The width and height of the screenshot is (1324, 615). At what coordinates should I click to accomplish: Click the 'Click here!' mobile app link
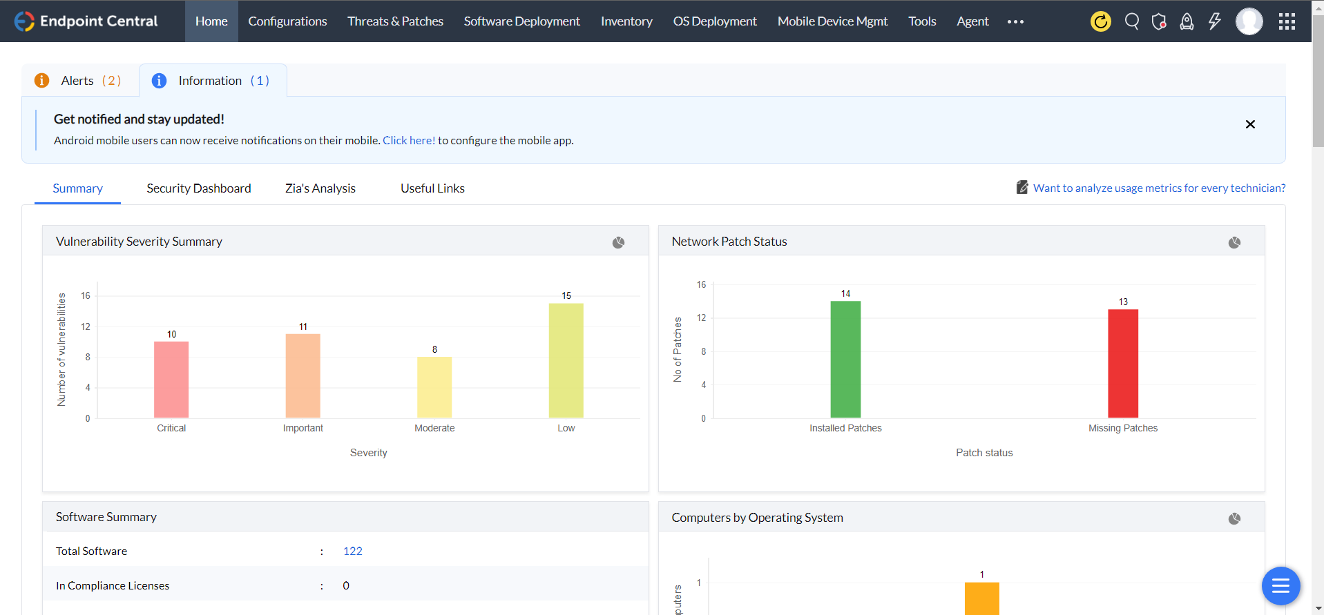tap(409, 140)
